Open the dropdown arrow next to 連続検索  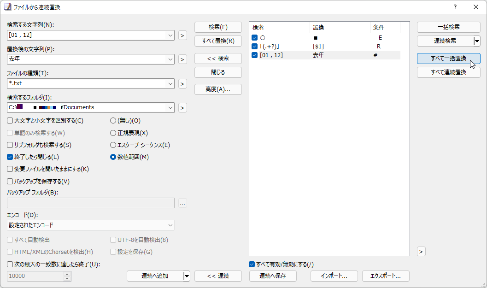[477, 41]
